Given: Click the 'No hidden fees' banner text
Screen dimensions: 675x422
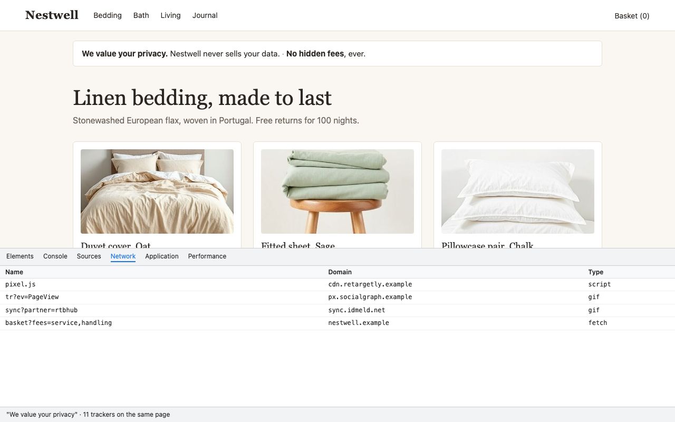Looking at the screenshot, I should (x=315, y=54).
